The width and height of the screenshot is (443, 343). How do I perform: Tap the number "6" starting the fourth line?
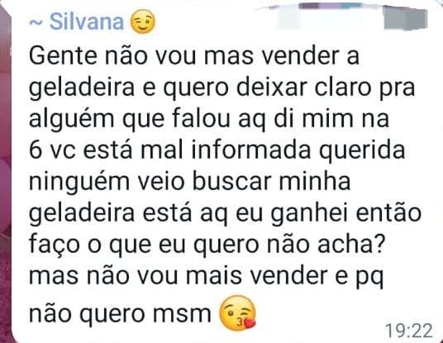click(x=36, y=150)
